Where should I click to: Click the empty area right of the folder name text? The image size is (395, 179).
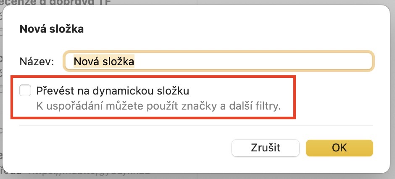[x=252, y=61]
